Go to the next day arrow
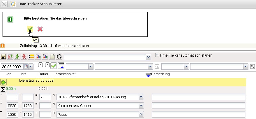Viewport: 256px width, 119px height. click(x=47, y=65)
